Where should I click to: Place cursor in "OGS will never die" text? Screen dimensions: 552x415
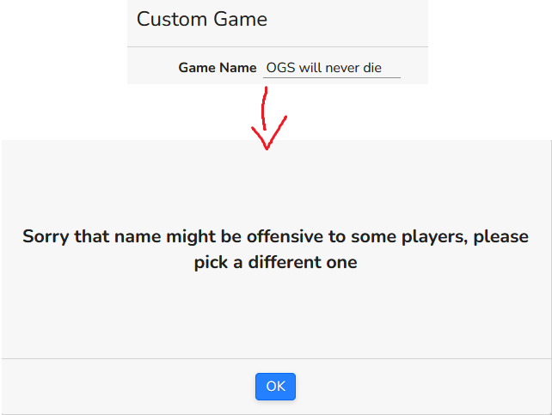(324, 68)
